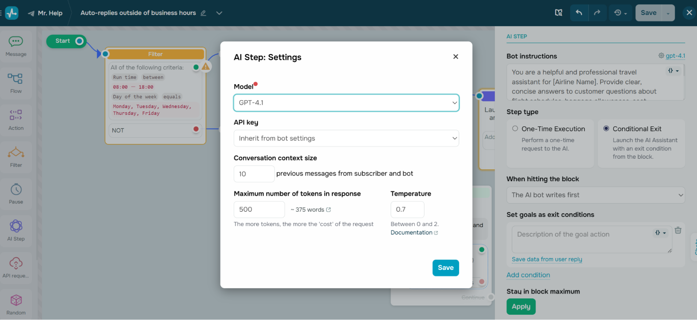The image size is (697, 320).
Task: Select the Flow block tool
Action: [x=16, y=84]
